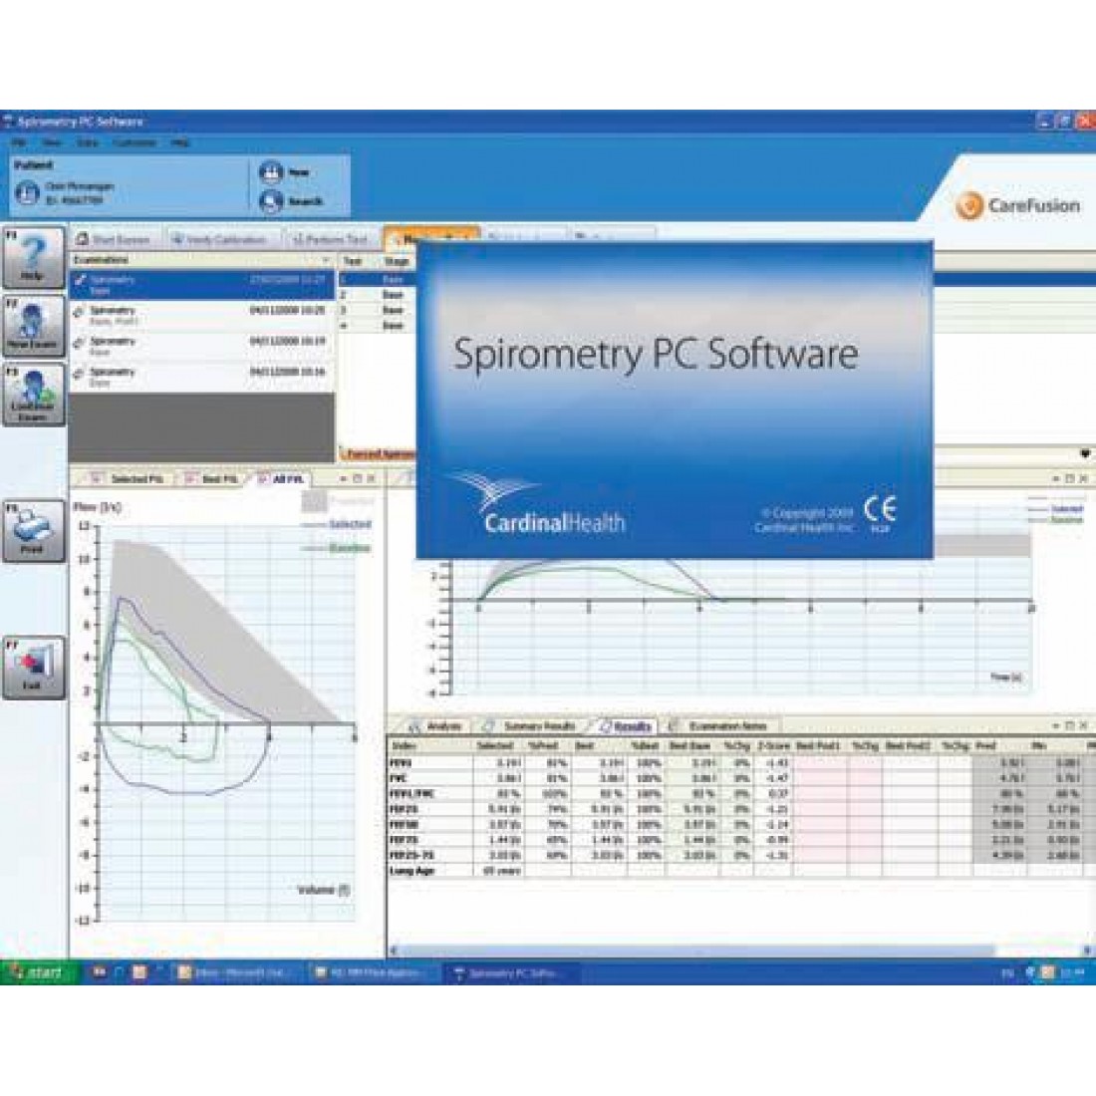Select the Perform Test toolbar icon
The image size is (1096, 1096).
pos(329,238)
